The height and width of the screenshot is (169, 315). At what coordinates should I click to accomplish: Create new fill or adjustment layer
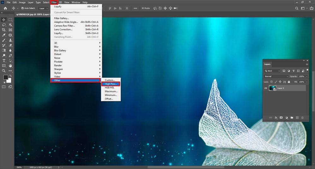click(x=287, y=118)
